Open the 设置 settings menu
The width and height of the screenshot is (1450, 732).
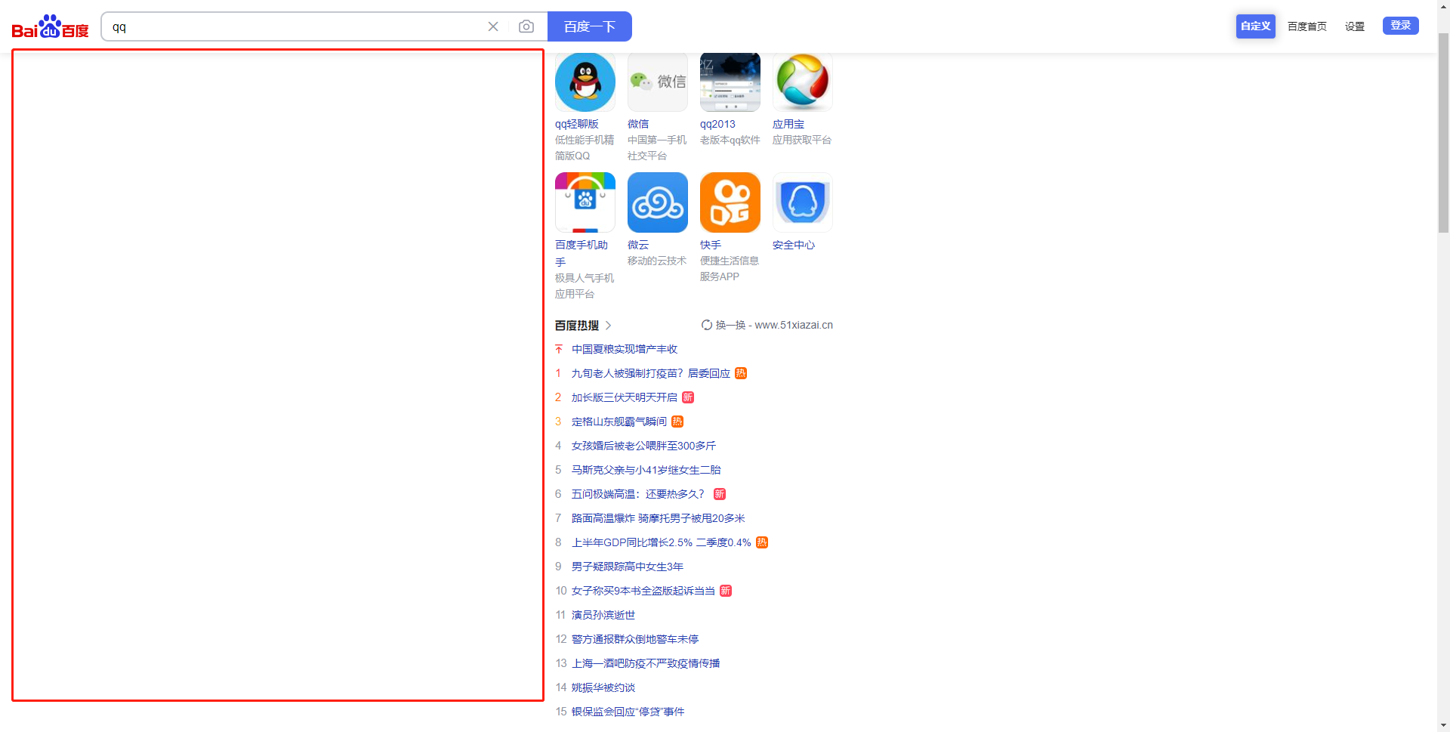pos(1354,26)
